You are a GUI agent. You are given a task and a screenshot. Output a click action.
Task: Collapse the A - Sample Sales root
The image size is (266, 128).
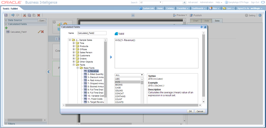[70, 40]
